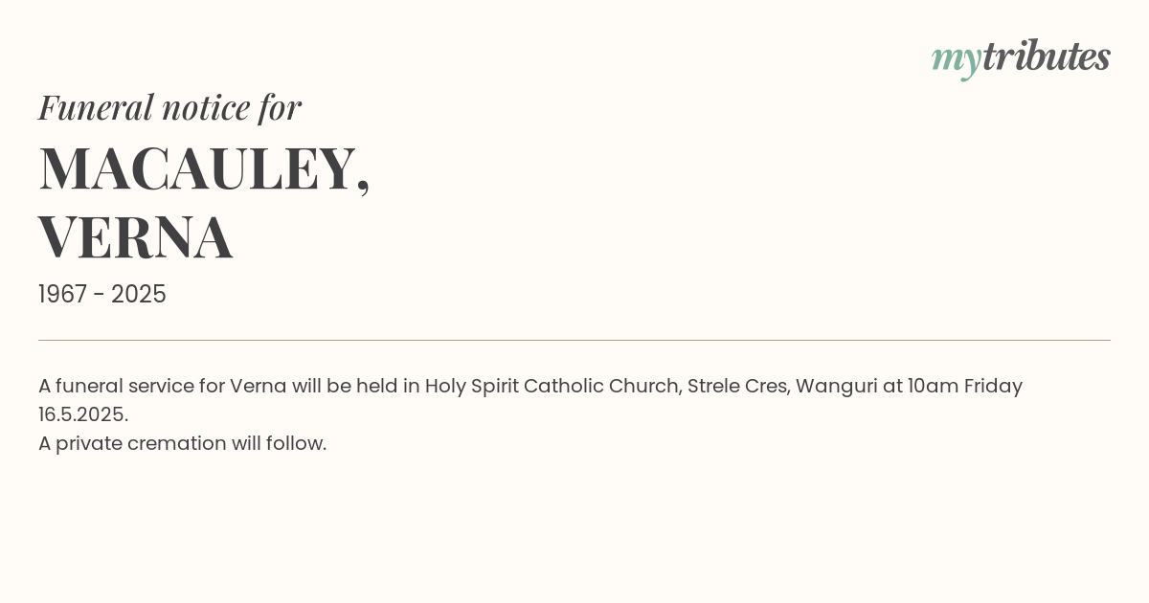Screen dimensions: 1149x603
Task: Select the green "my" part of logo
Action: (957, 60)
